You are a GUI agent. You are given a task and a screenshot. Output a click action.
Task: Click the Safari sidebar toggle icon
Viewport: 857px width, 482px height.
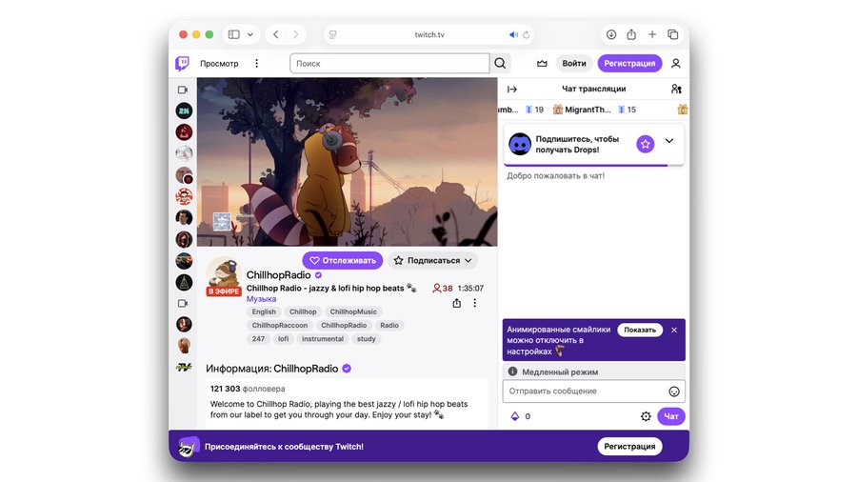tap(234, 34)
